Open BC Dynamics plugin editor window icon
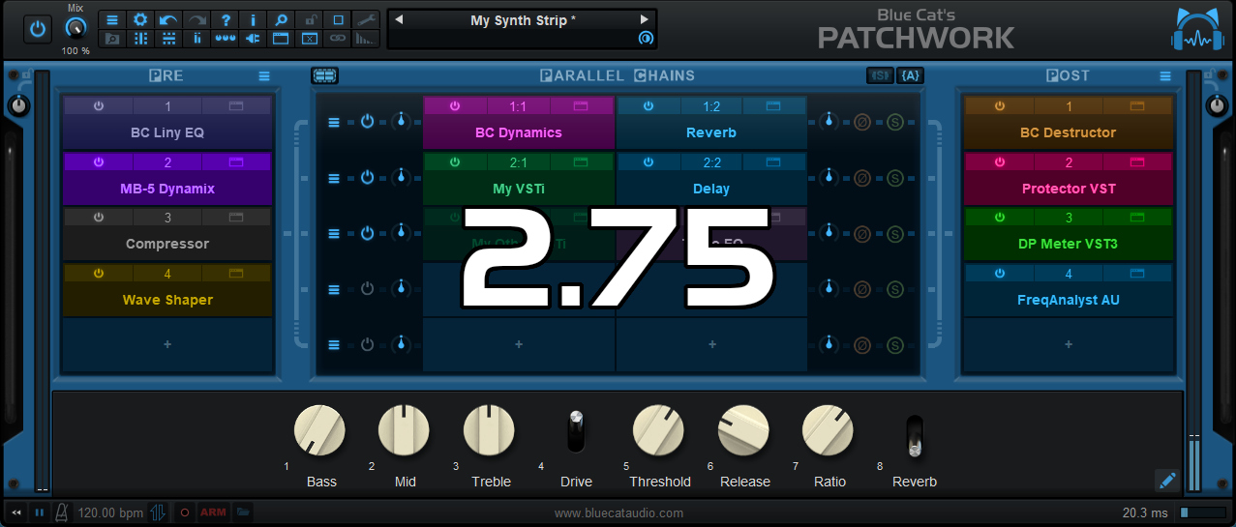Viewport: 1236px width, 527px height. pos(581,106)
